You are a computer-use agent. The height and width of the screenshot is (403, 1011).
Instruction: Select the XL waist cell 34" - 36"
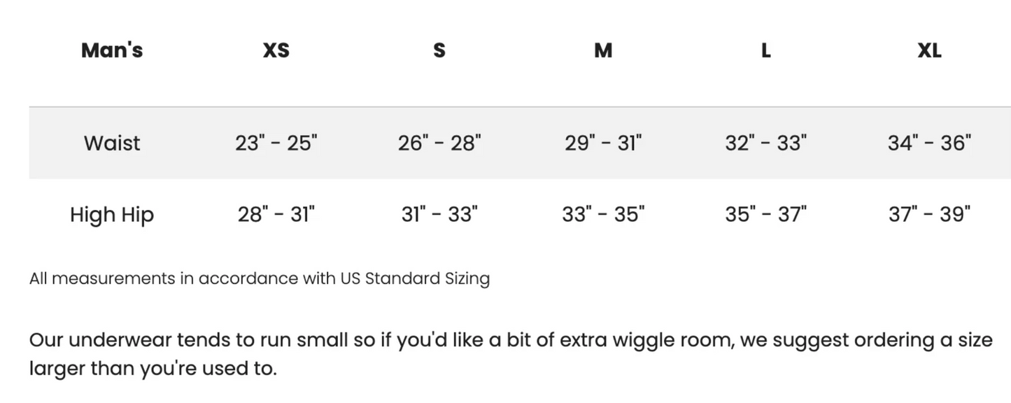(929, 143)
